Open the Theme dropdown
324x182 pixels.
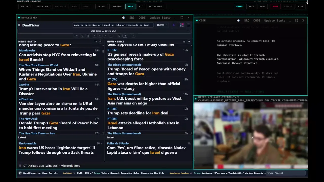(x=162, y=25)
